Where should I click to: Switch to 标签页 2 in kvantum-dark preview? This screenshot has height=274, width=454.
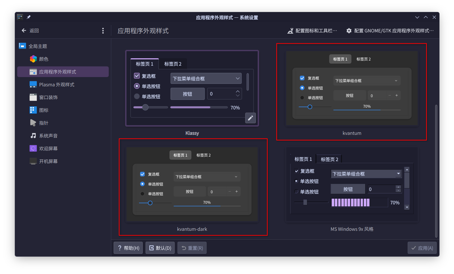click(203, 155)
